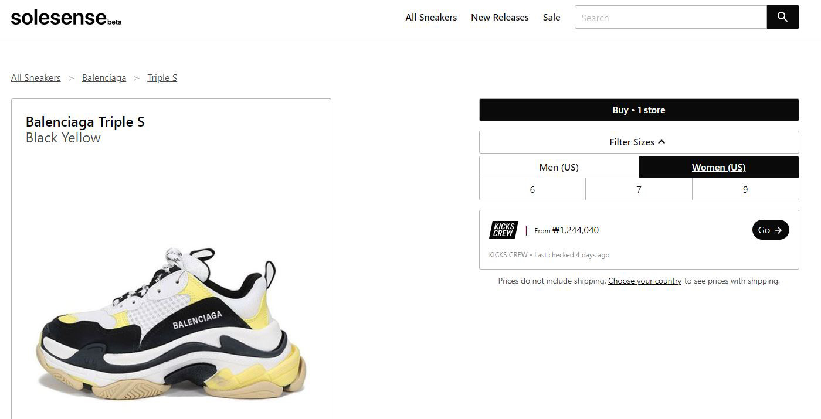Focus the Search input field

pos(670,18)
